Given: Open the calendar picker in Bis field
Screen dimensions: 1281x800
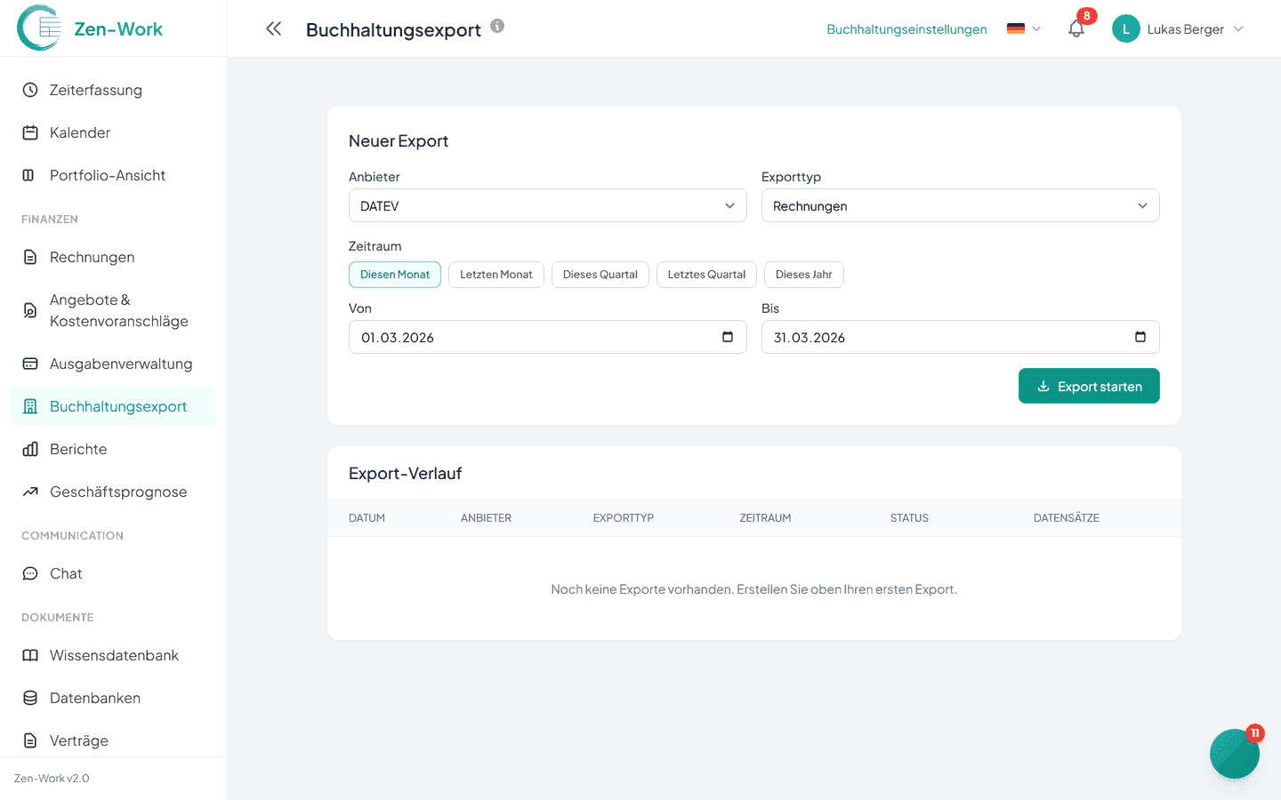Looking at the screenshot, I should [x=1140, y=337].
